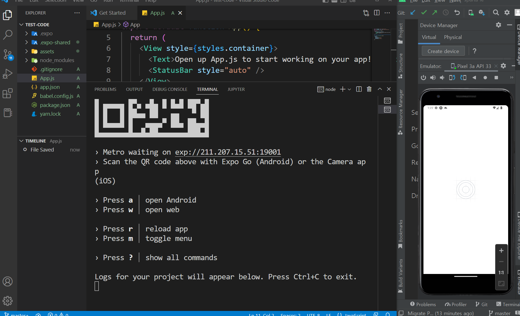Maximize the terminal panel size

pos(380,89)
